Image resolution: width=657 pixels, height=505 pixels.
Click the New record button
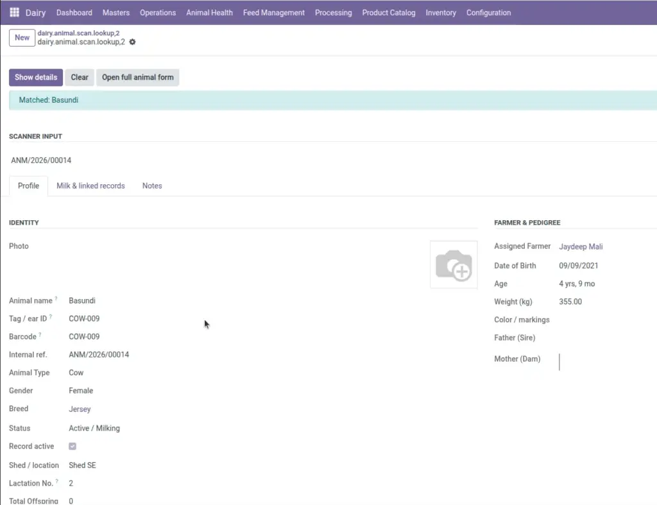tap(22, 38)
